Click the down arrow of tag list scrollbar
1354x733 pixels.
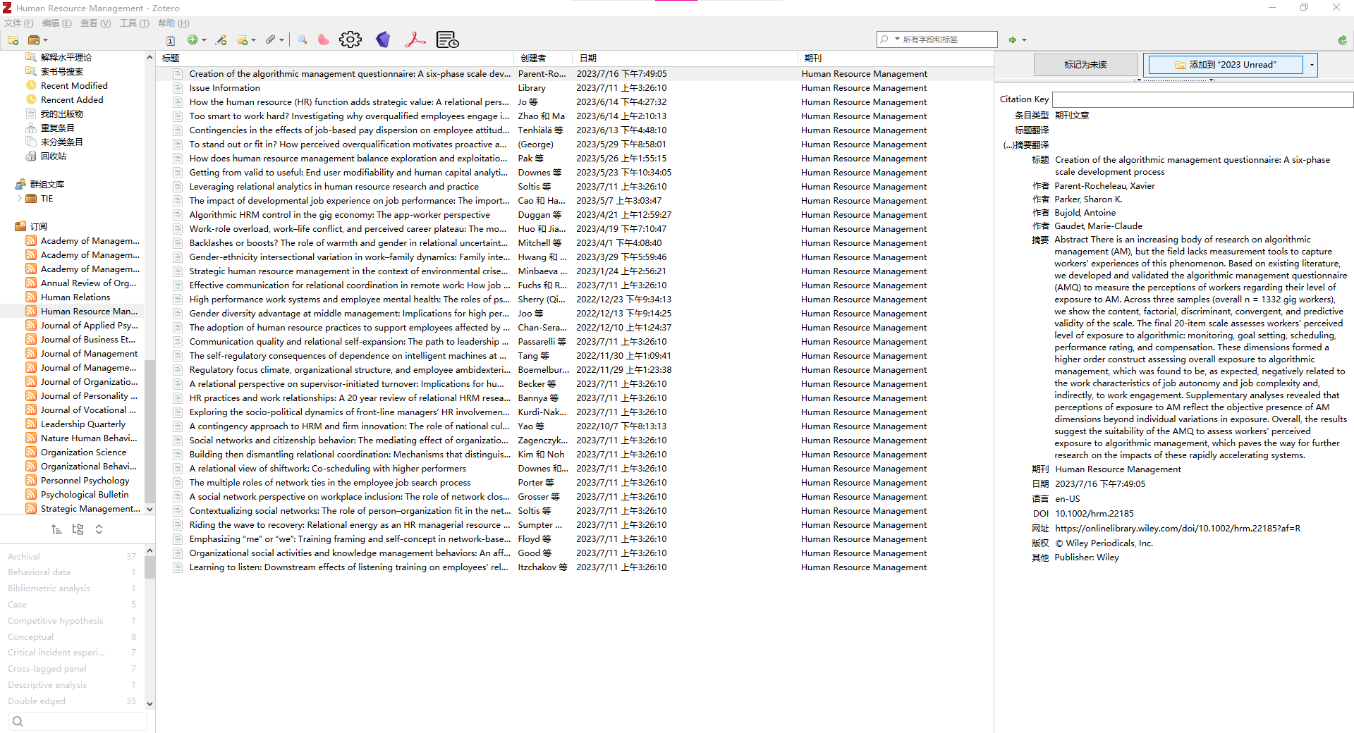tap(150, 703)
